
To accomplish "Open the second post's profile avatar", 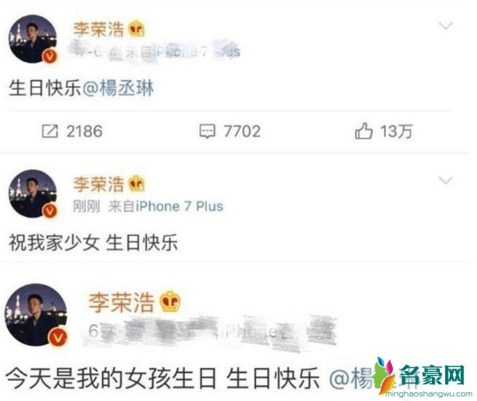I will click(33, 193).
